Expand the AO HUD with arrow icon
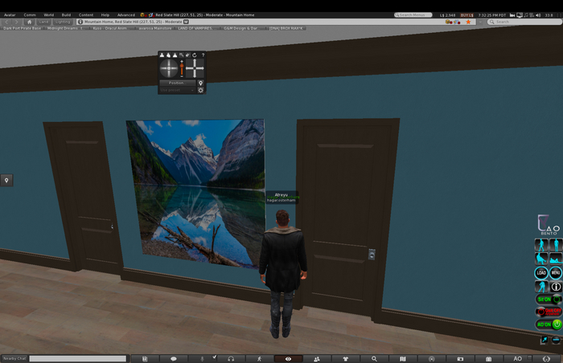The image size is (563, 363). [x=542, y=341]
